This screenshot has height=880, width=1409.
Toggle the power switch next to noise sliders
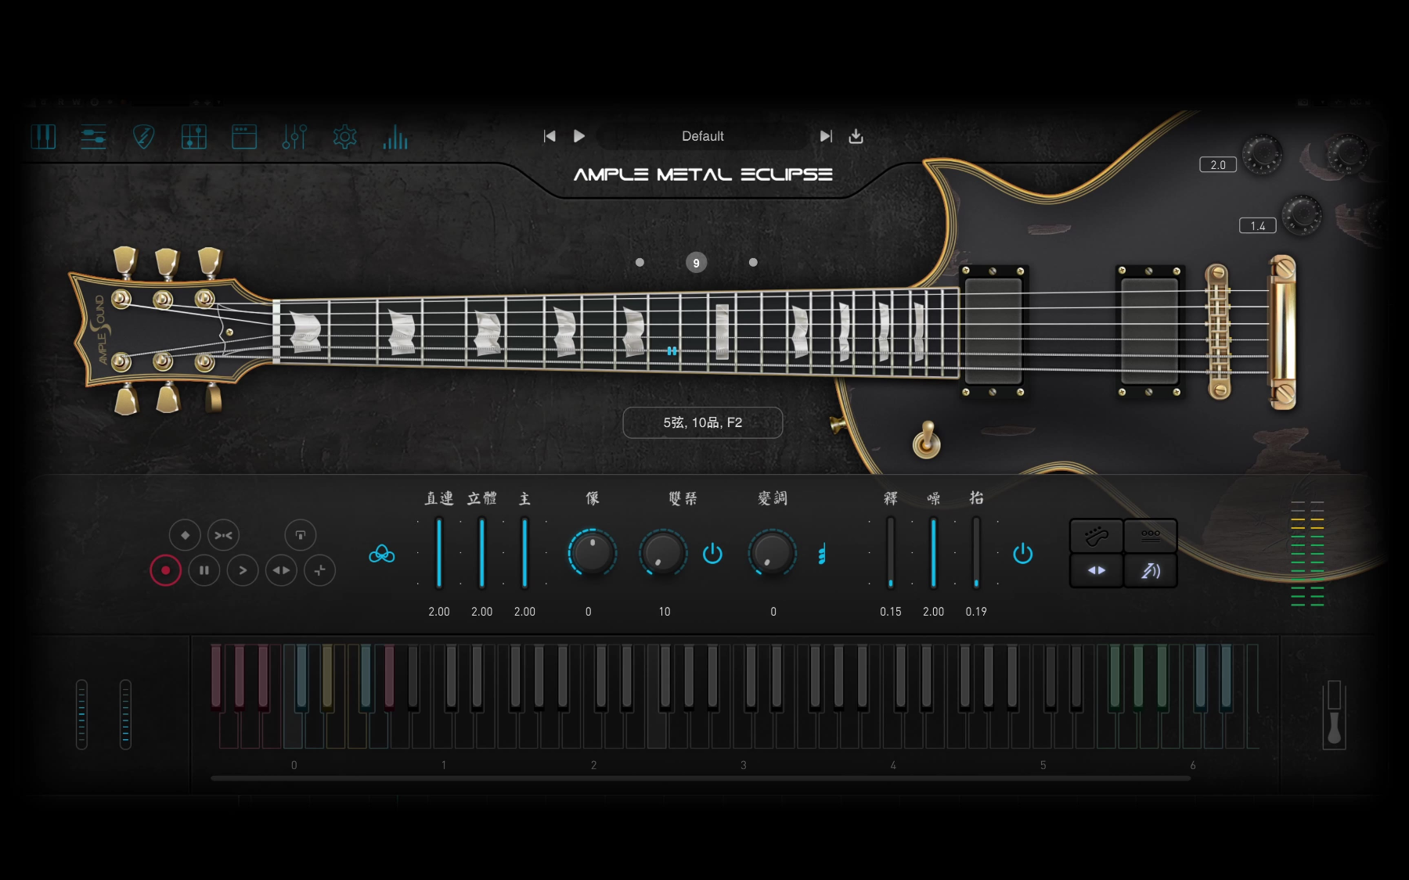[x=1022, y=554]
